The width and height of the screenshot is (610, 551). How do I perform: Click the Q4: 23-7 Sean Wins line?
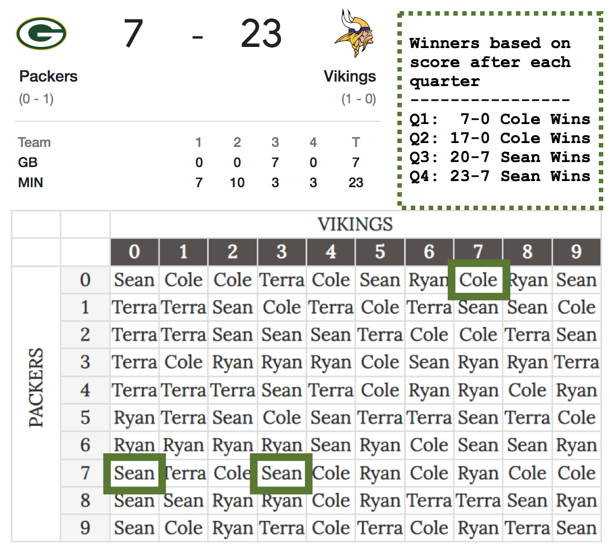500,176
